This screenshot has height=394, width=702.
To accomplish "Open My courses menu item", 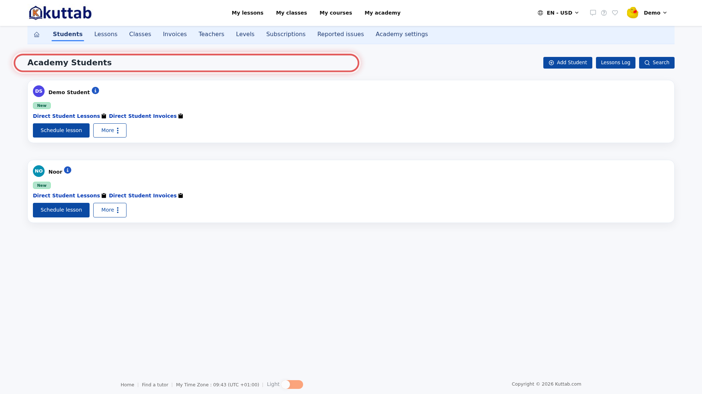I will pyautogui.click(x=336, y=13).
